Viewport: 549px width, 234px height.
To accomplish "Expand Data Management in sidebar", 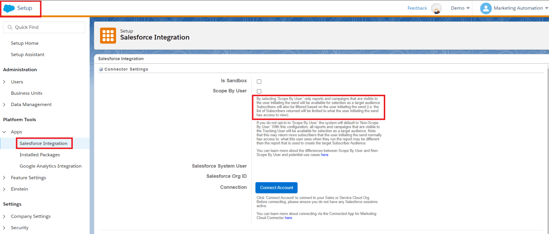I will tap(4, 105).
